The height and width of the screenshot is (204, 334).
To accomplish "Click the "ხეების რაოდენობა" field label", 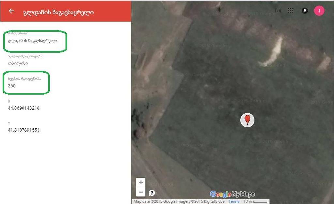I will (x=24, y=79).
